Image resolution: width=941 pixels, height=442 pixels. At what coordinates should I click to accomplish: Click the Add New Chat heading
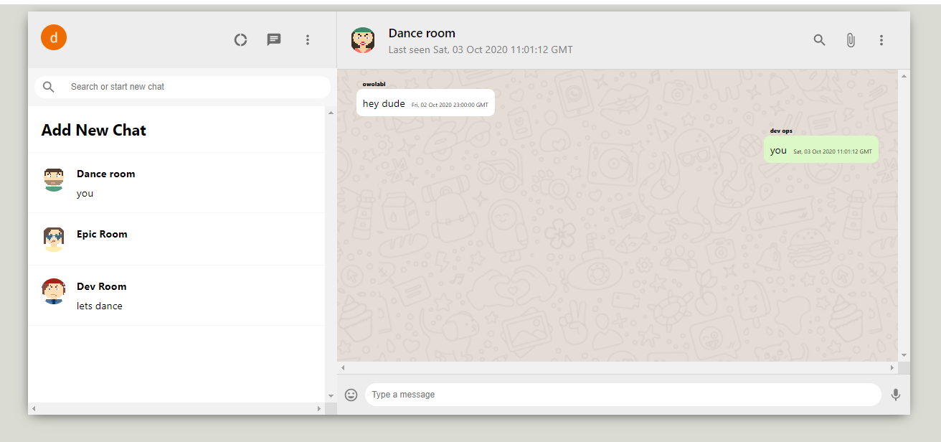[x=94, y=130]
